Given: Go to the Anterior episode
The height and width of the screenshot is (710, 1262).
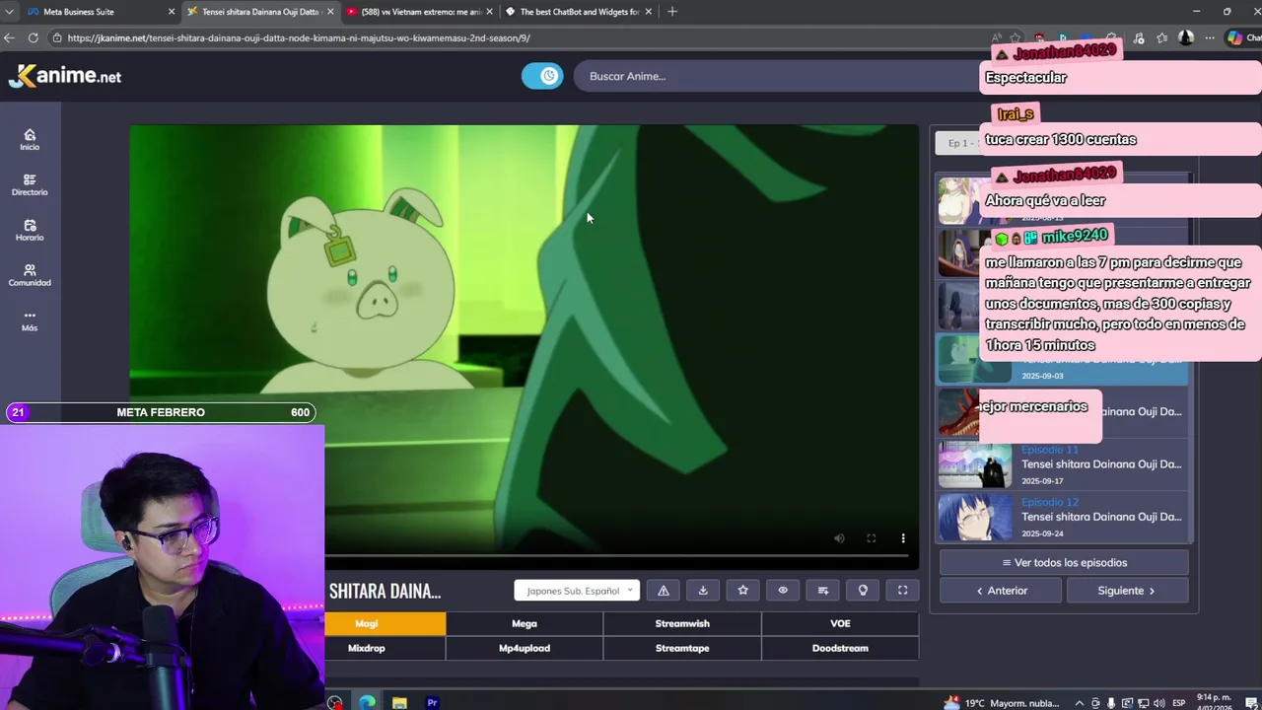Looking at the screenshot, I should click(x=1001, y=591).
